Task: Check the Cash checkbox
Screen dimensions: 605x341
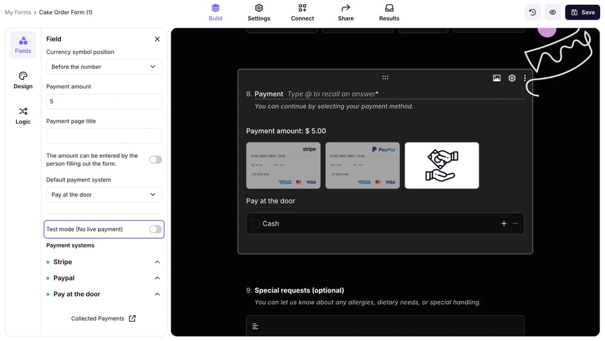Action: tap(255, 224)
